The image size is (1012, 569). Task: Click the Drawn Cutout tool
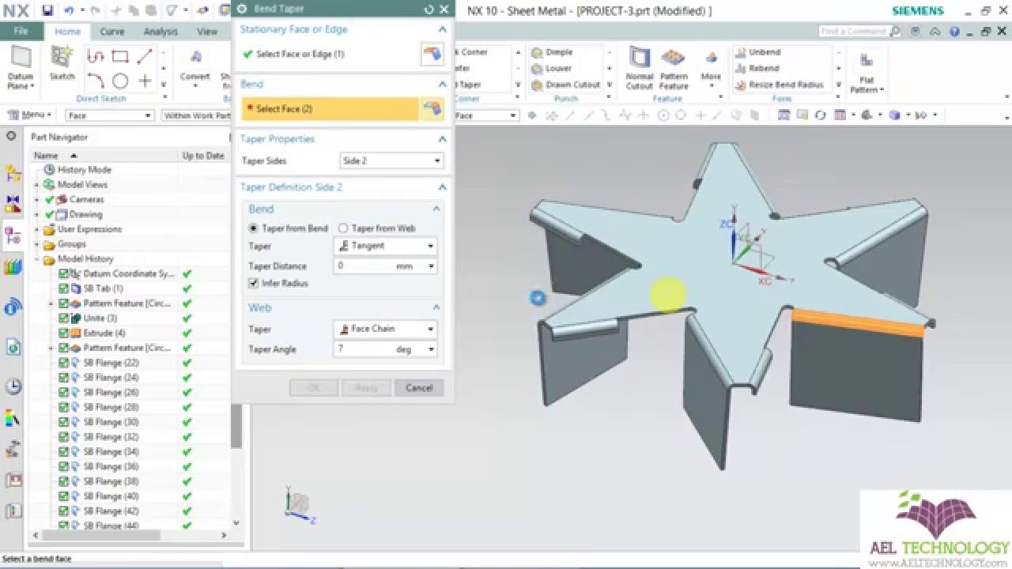(x=566, y=85)
